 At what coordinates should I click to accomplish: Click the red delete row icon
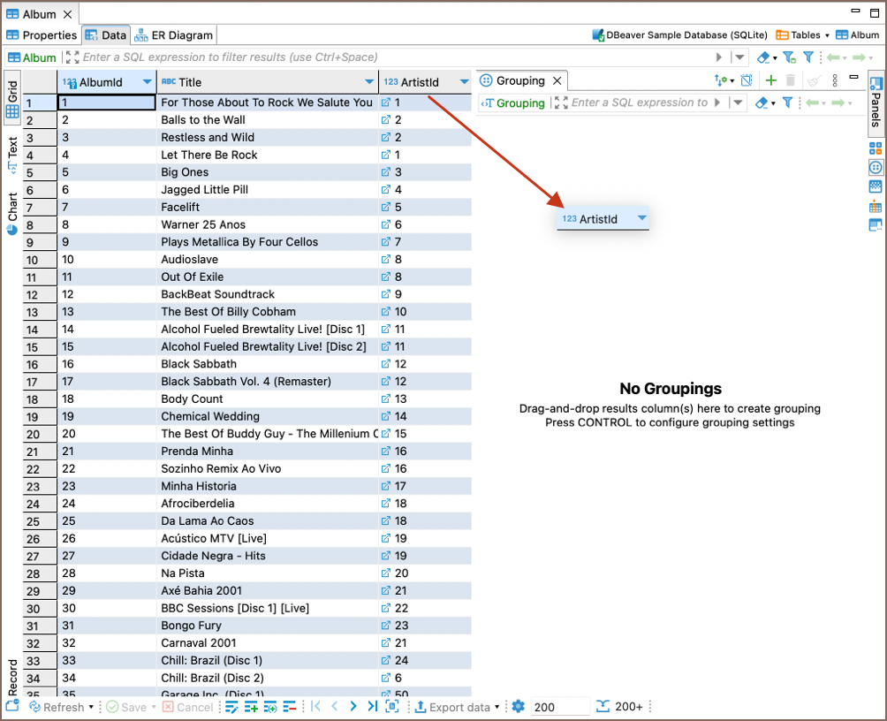pos(290,706)
